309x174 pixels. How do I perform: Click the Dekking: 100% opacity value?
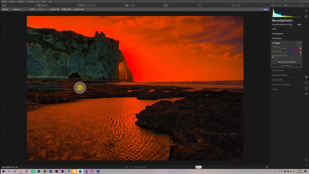pos(66,9)
